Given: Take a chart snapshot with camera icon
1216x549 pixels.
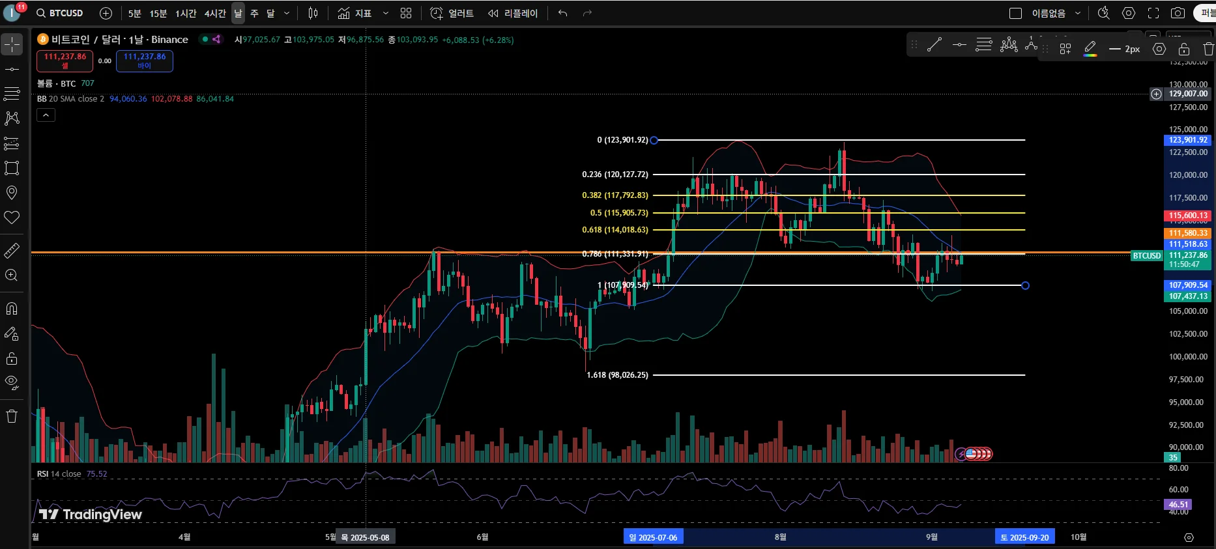Looking at the screenshot, I should tap(1178, 13).
